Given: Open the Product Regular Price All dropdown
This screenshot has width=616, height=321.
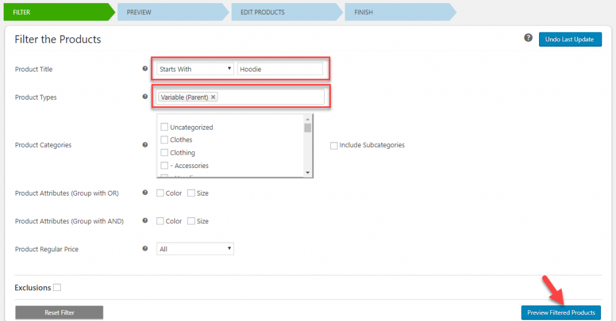Looking at the screenshot, I should pos(196,249).
